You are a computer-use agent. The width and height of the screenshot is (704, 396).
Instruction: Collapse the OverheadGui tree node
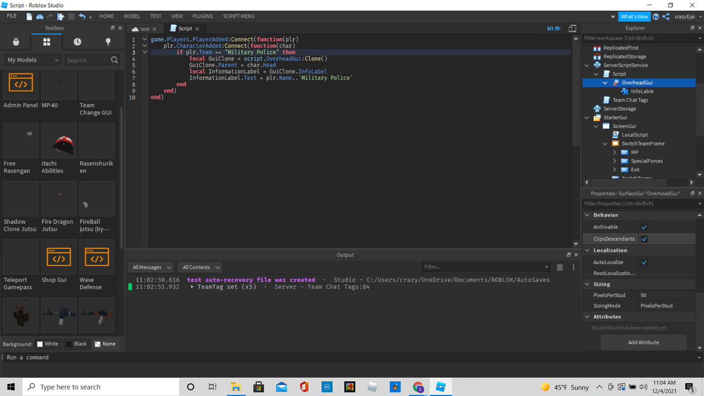point(606,83)
